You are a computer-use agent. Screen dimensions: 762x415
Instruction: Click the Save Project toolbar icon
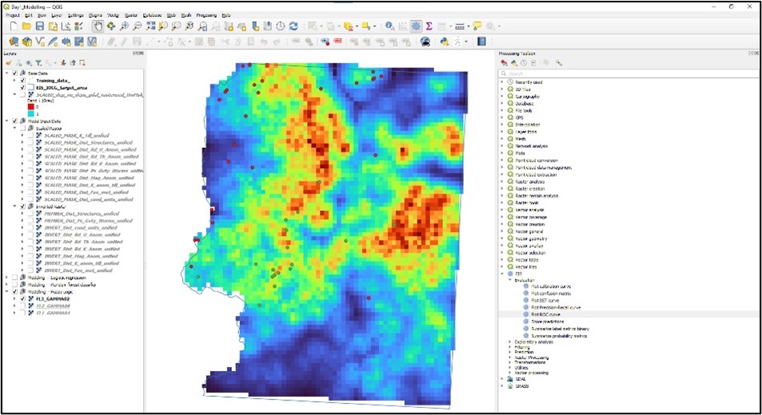(40, 26)
